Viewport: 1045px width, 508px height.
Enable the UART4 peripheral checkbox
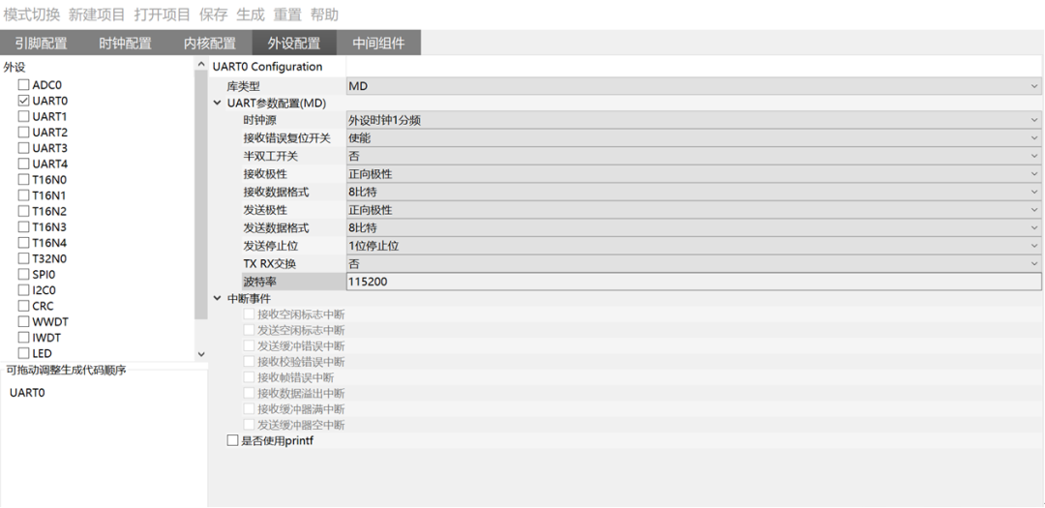coord(23,164)
